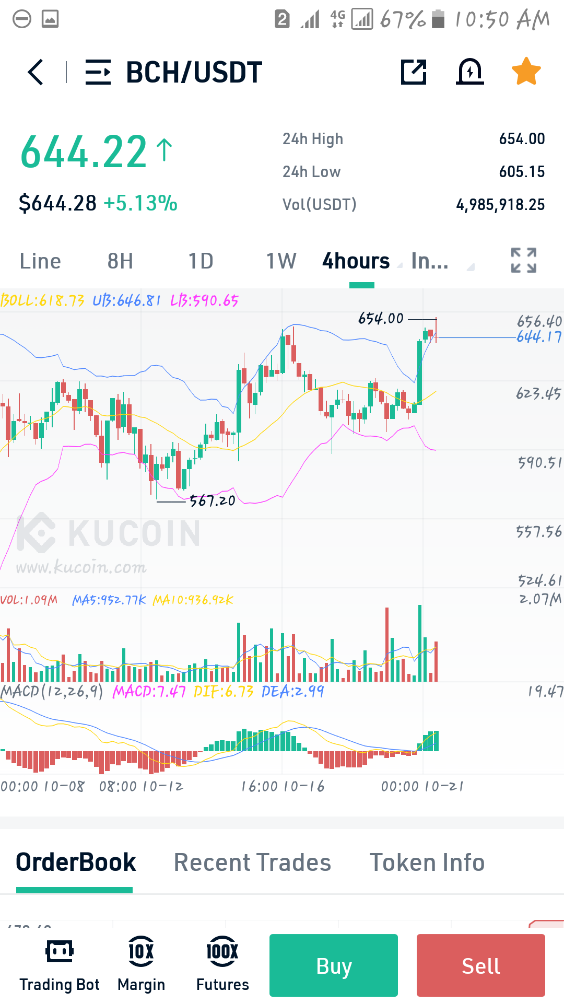The image size is (564, 1003).
Task: Open the price alert bell icon
Action: (470, 71)
